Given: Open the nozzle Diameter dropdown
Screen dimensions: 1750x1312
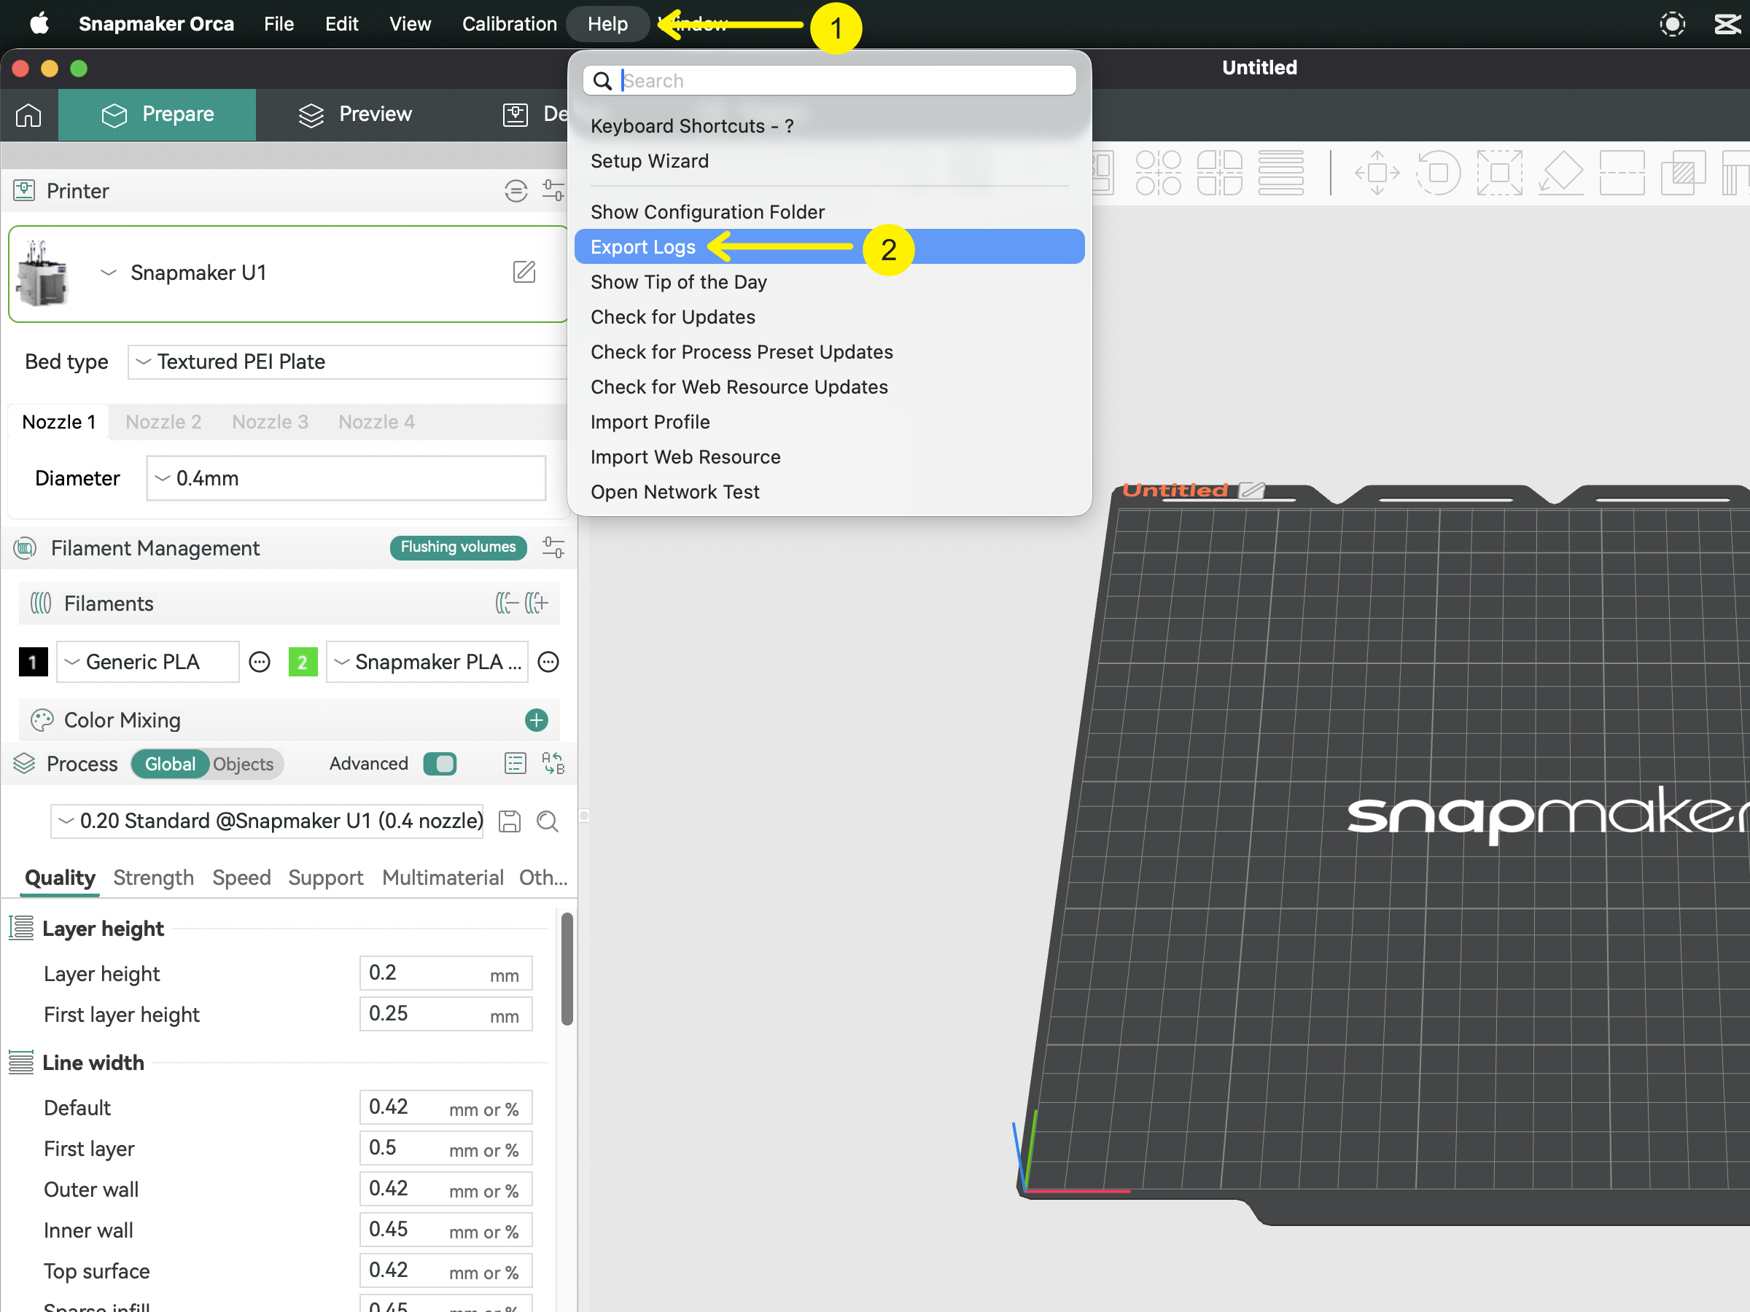Looking at the screenshot, I should click(x=346, y=477).
